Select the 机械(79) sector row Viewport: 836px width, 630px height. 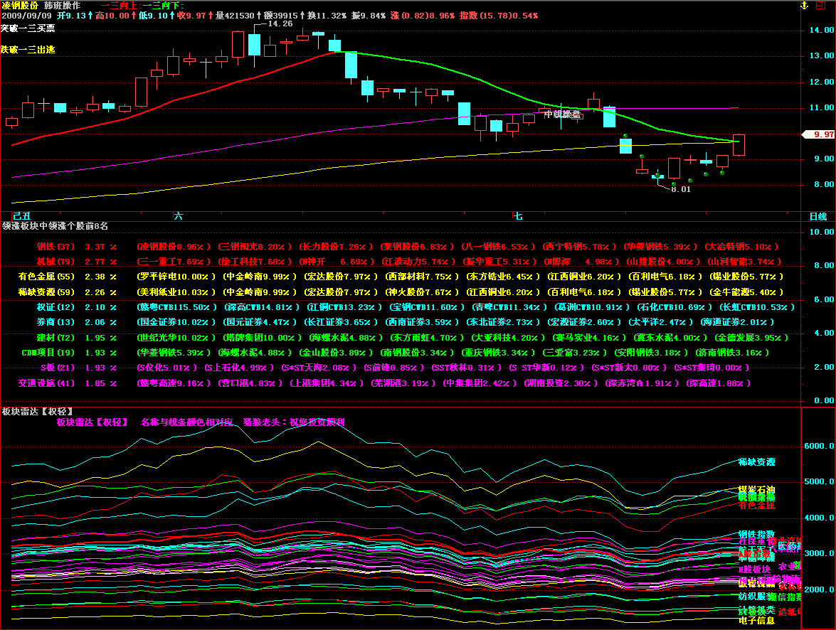(409, 262)
